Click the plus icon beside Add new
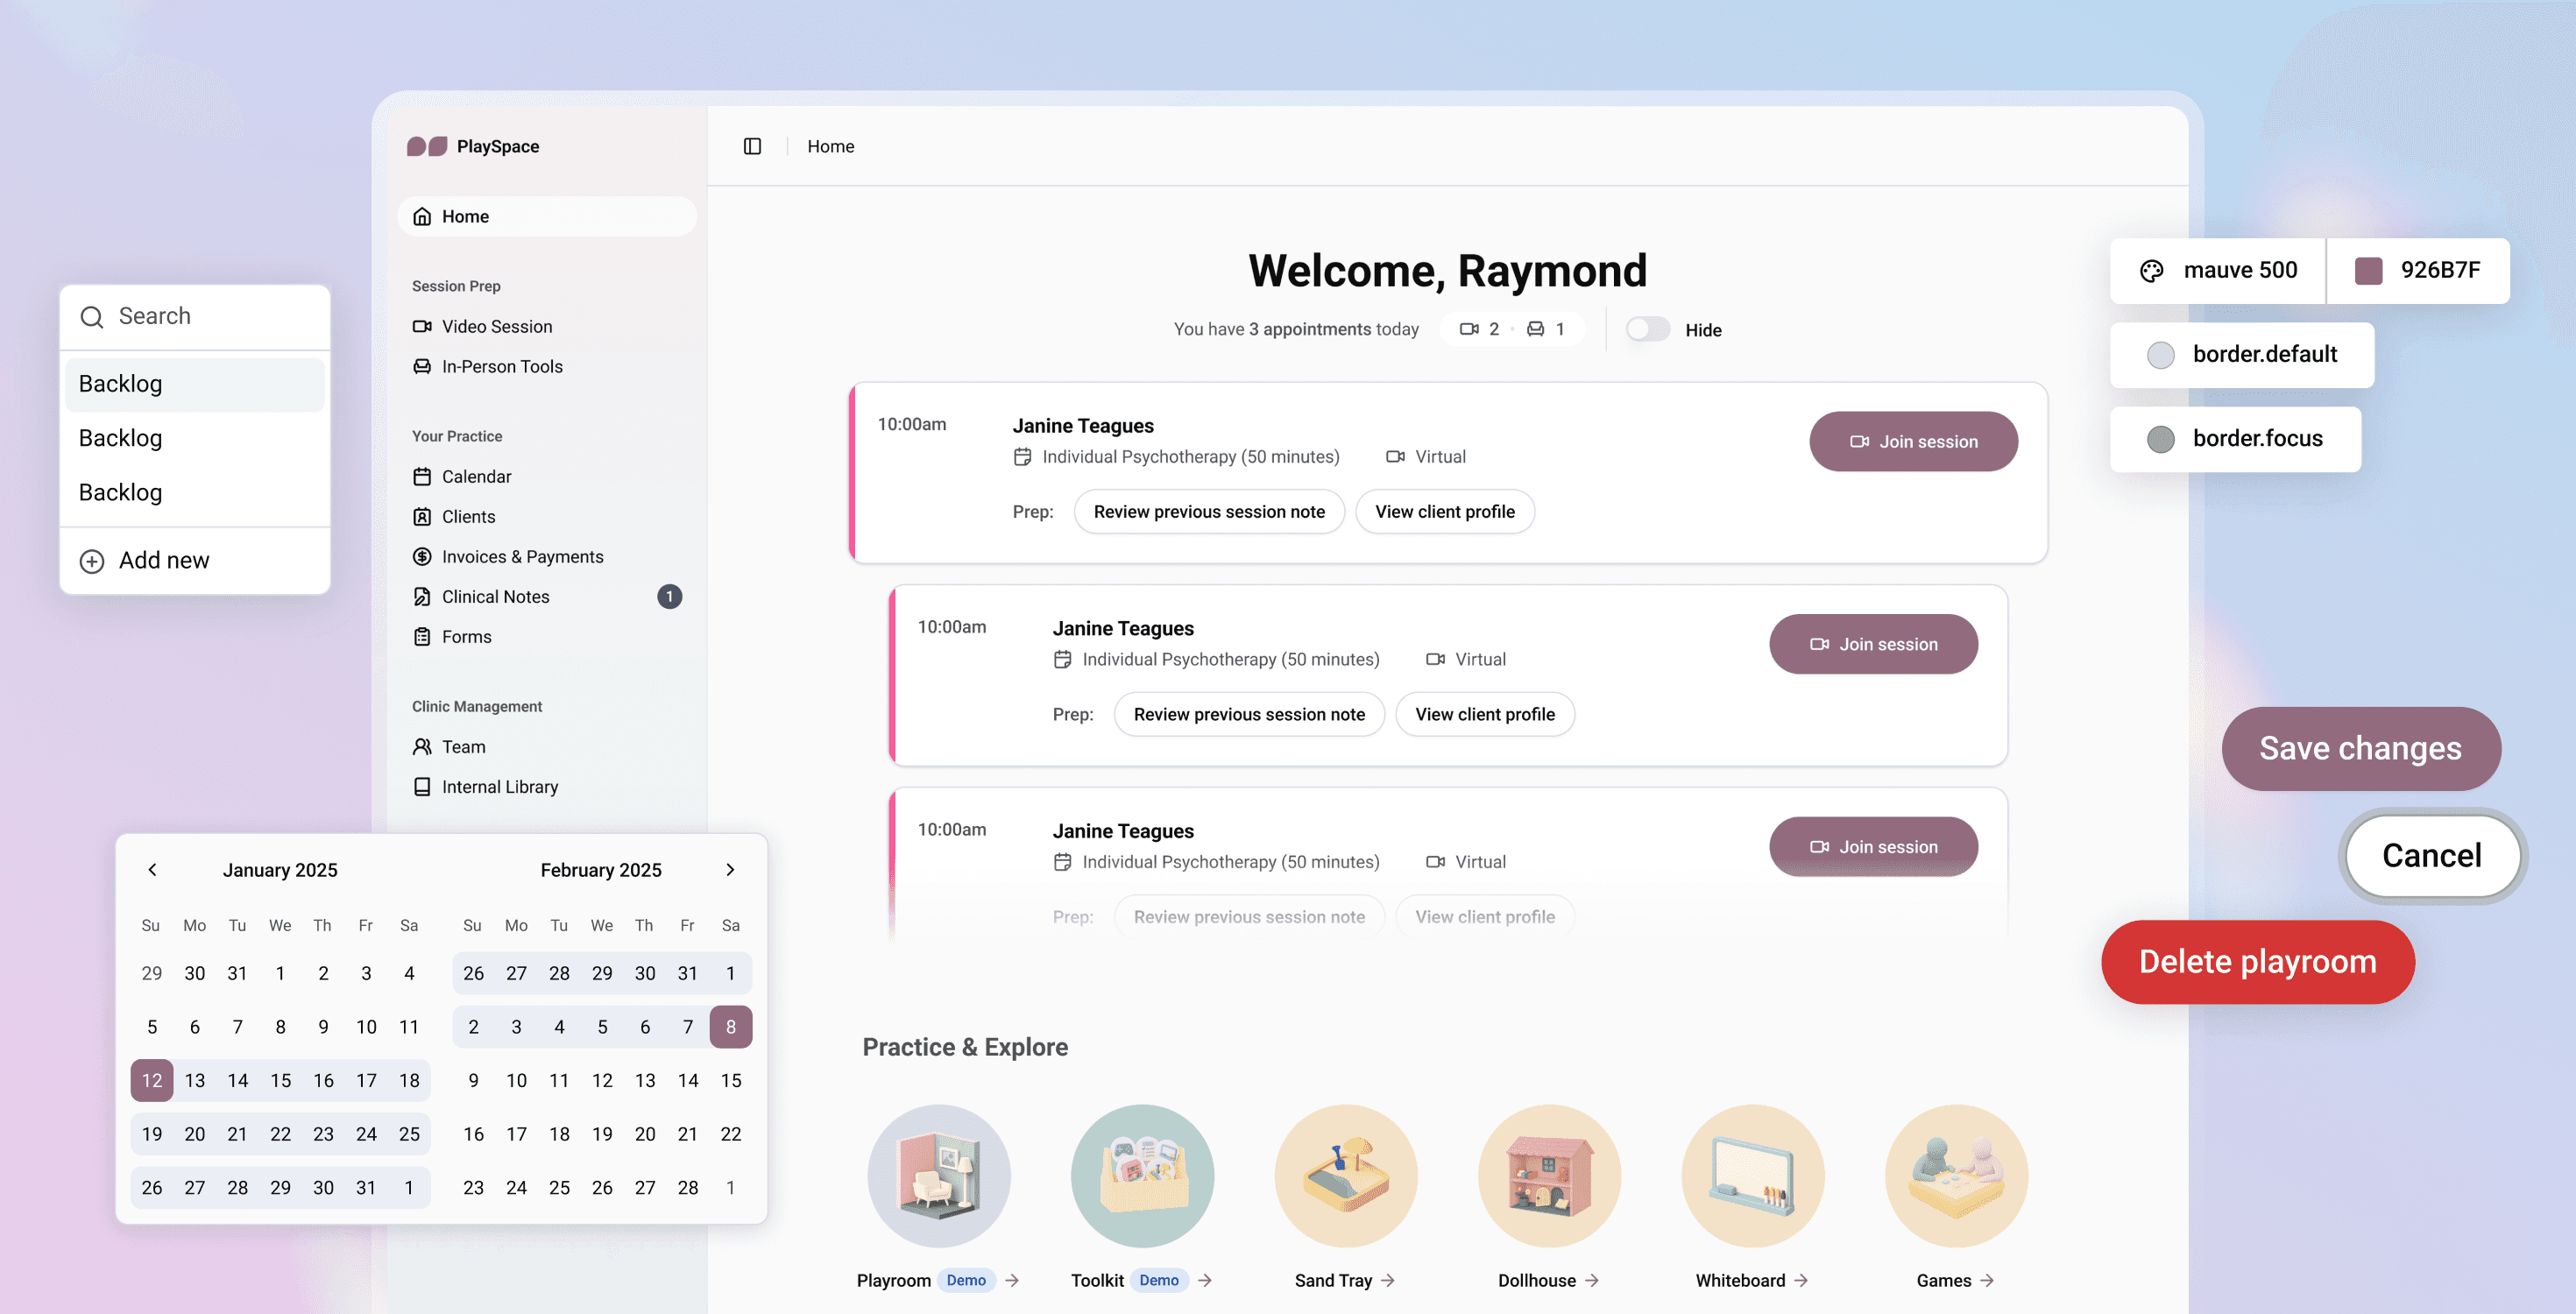This screenshot has height=1314, width=2576. click(x=92, y=561)
